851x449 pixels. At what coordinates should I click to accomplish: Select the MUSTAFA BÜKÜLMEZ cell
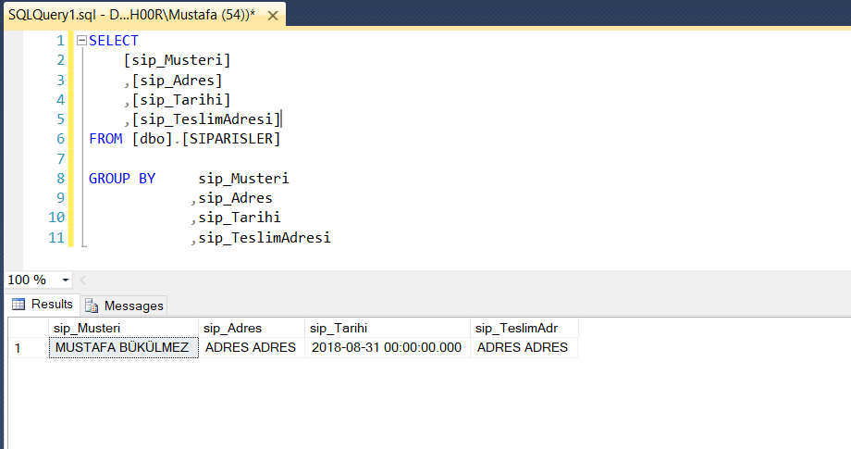[122, 348]
